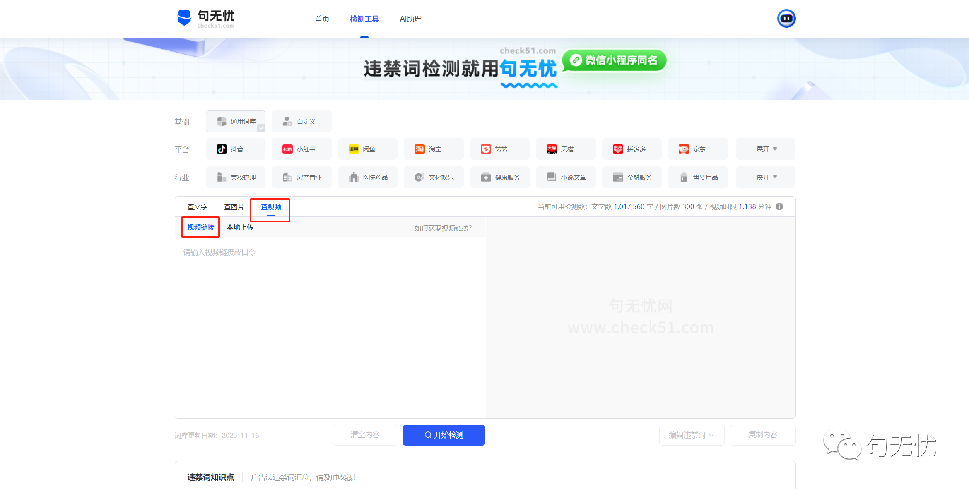This screenshot has height=489, width=969.
Task: Select the 本地上传 sub-tab
Action: 240,227
